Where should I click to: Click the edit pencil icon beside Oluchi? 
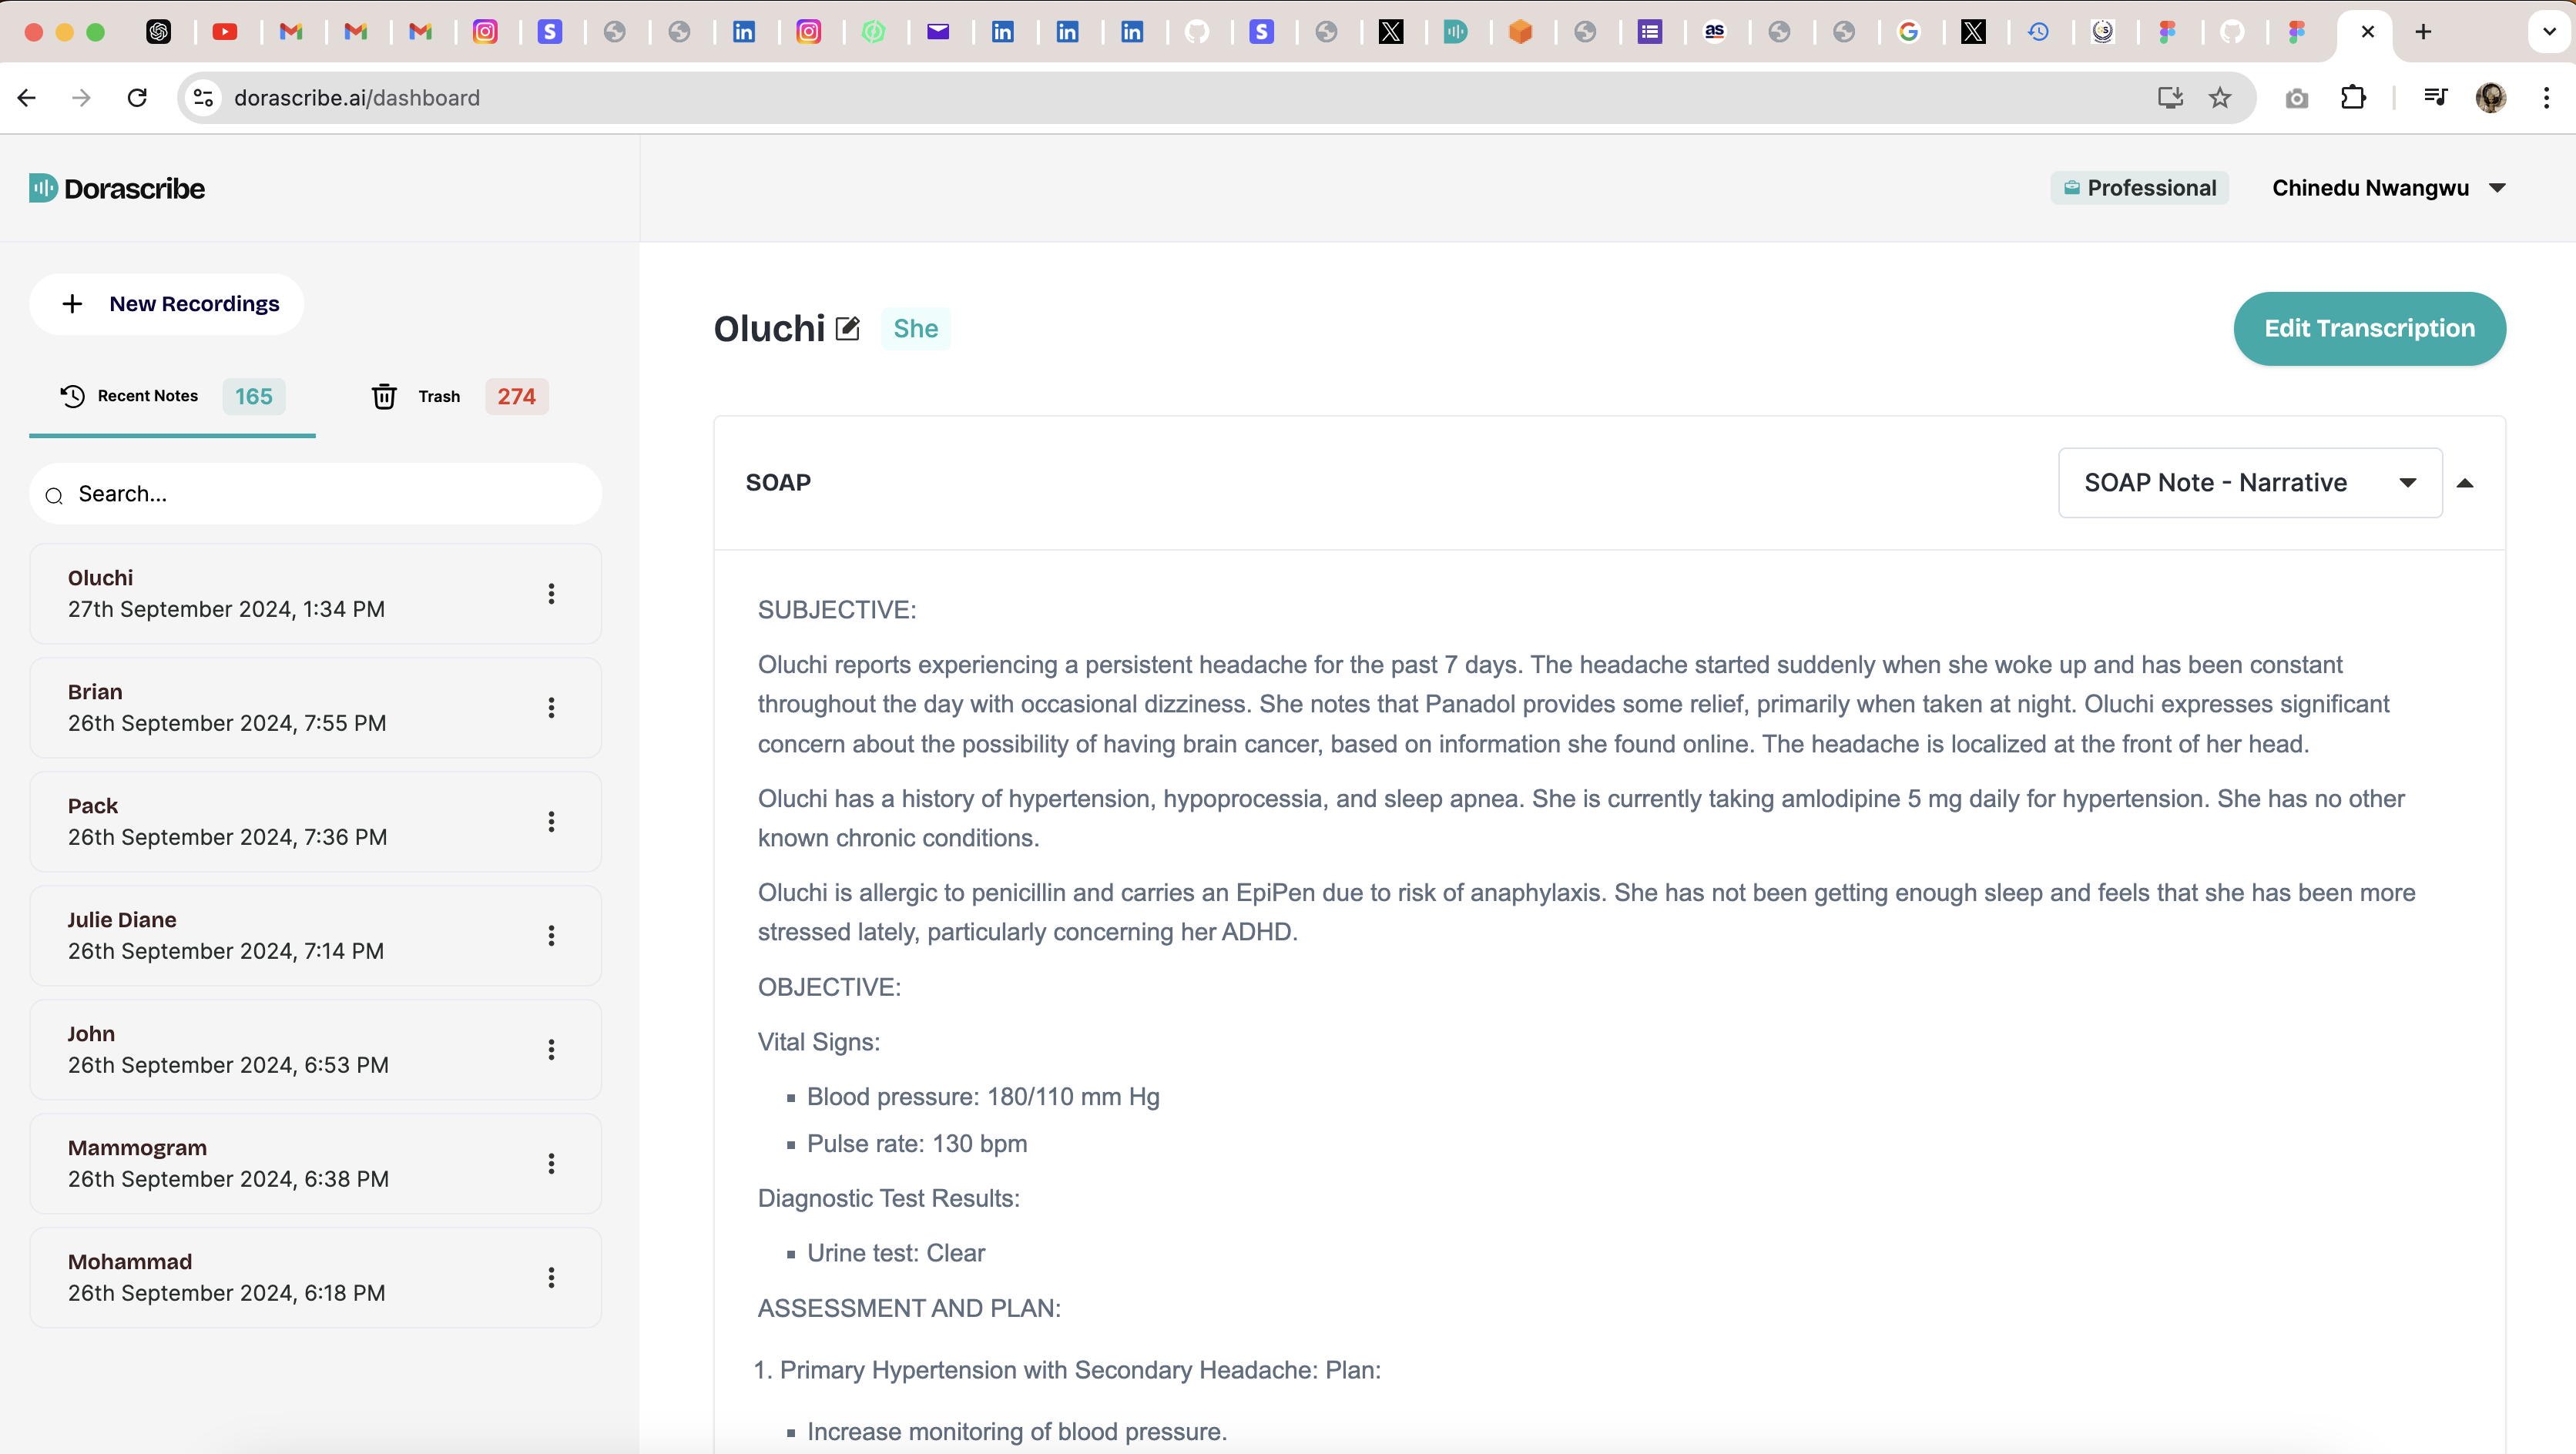click(x=847, y=328)
